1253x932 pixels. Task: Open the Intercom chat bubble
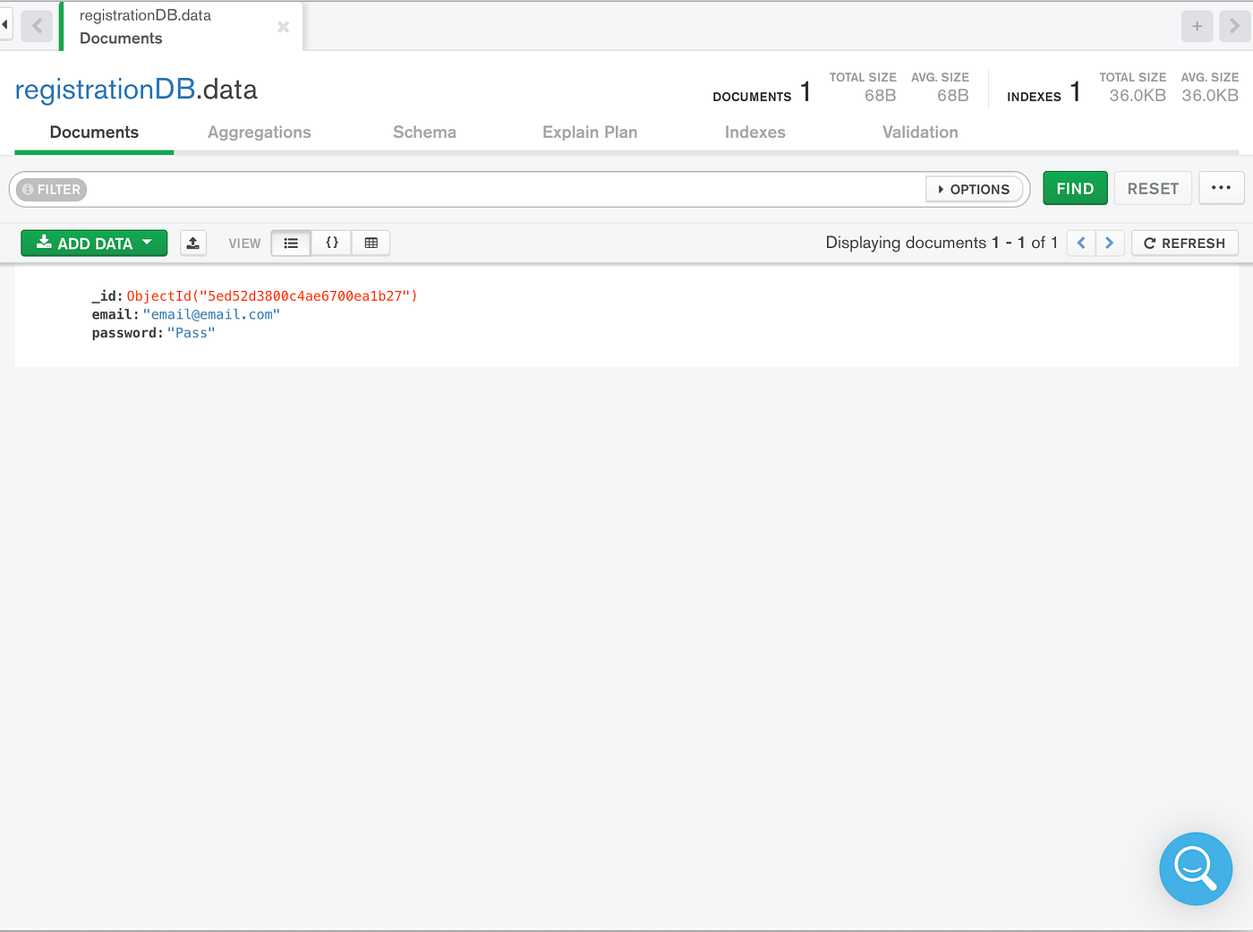click(x=1196, y=868)
